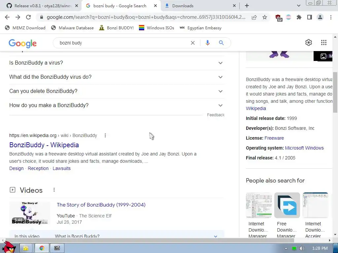Viewport: 338px width, 253px height.
Task: Click Feedback under the questions
Action: pyautogui.click(x=216, y=115)
